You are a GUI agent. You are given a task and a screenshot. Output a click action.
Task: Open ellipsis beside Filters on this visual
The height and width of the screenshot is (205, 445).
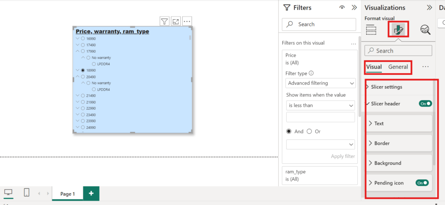353,44
